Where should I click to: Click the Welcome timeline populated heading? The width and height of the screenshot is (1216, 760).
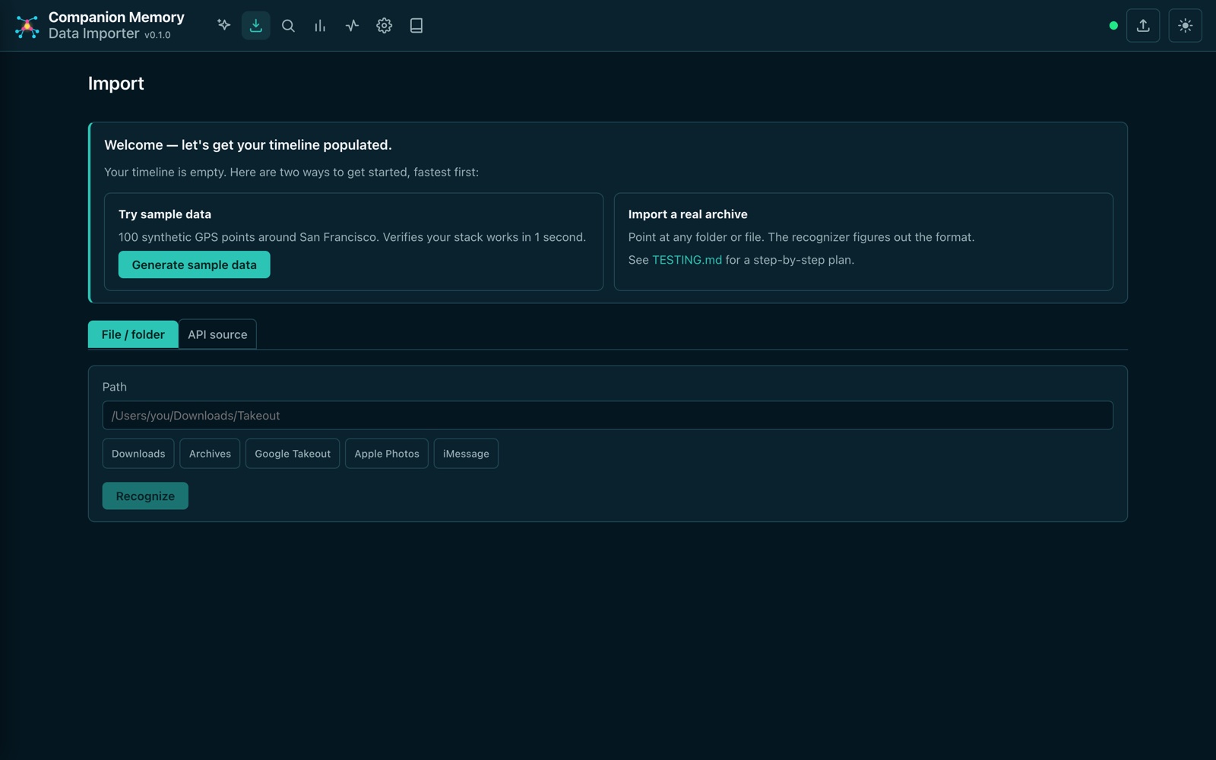coord(248,145)
